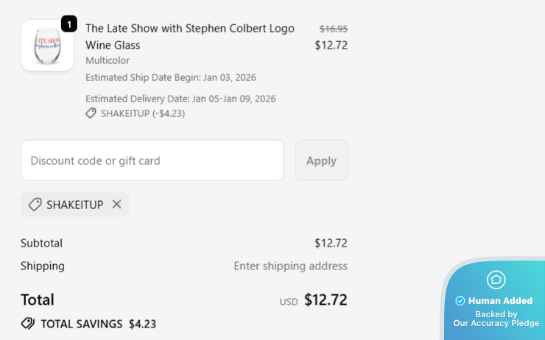The width and height of the screenshot is (545, 340).
Task: Click the Late Show Wine Glass product title
Action: click(189, 37)
